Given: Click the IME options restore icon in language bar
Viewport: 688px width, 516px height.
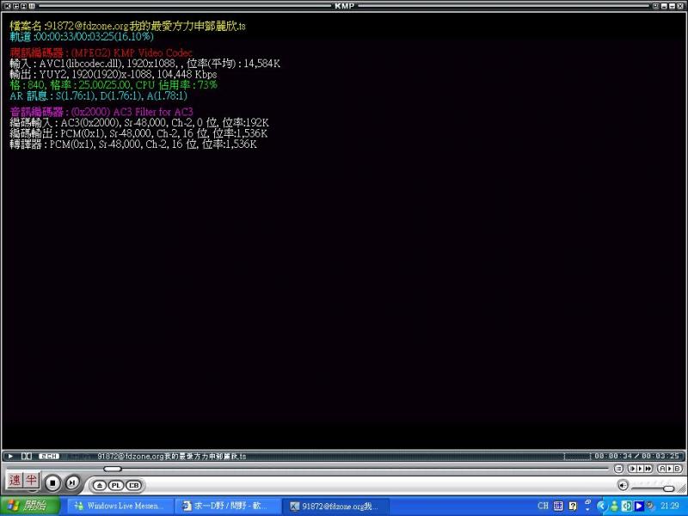Looking at the screenshot, I should 588,501.
